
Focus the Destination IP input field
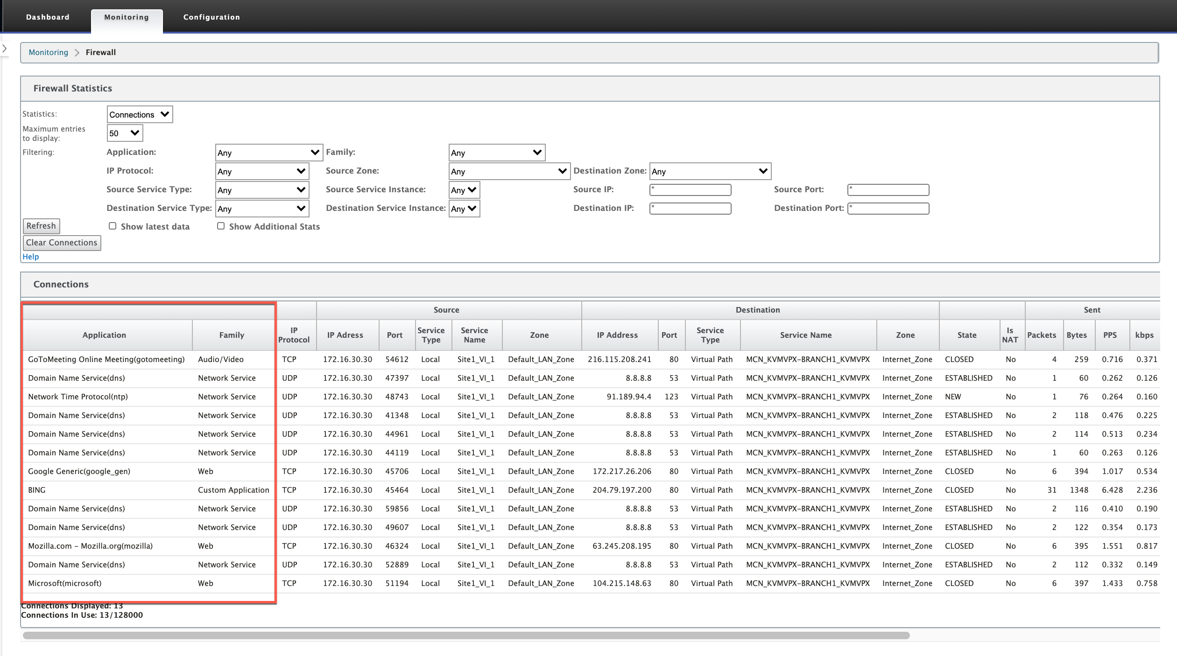pyautogui.click(x=690, y=208)
